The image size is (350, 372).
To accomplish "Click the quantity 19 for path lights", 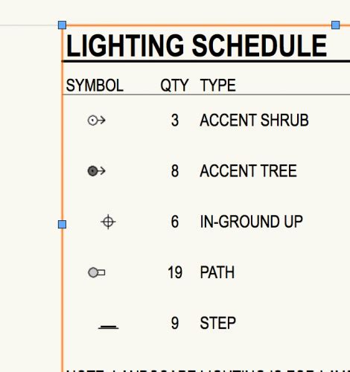I will pos(175,272).
